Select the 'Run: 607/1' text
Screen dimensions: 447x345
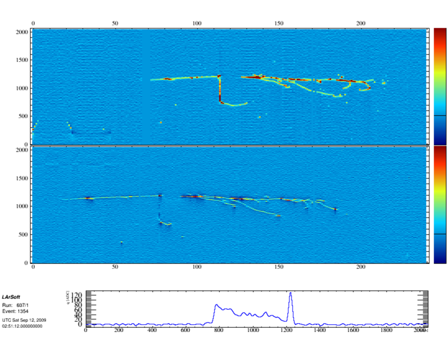click(x=16, y=305)
